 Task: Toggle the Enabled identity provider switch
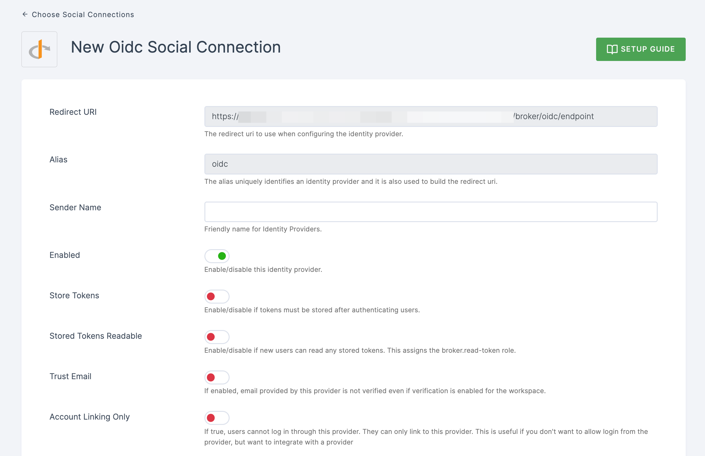[x=216, y=255]
